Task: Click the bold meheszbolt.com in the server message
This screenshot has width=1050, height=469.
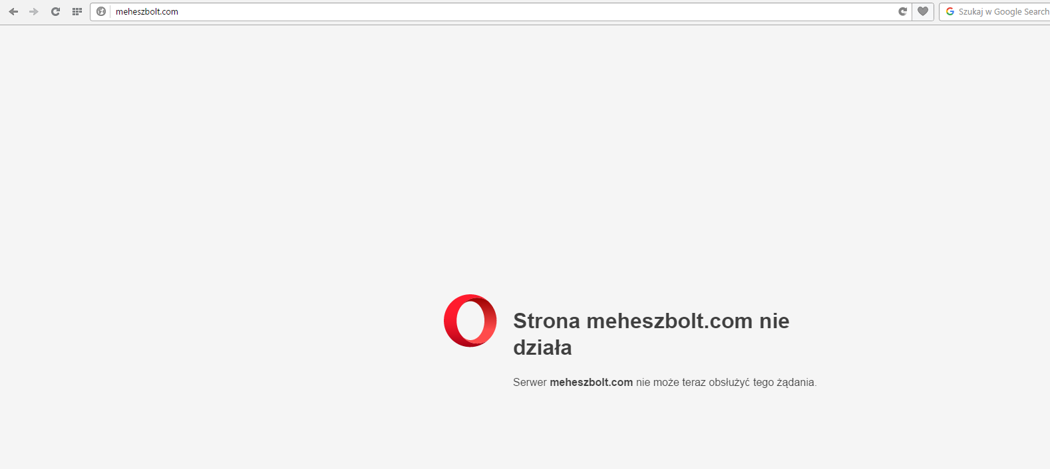Action: tap(591, 382)
